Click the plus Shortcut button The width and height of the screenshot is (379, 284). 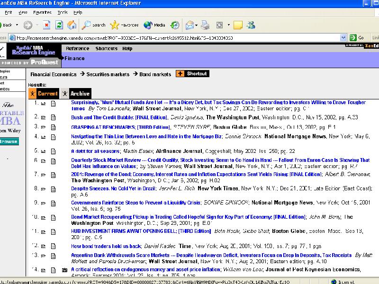pos(192,74)
